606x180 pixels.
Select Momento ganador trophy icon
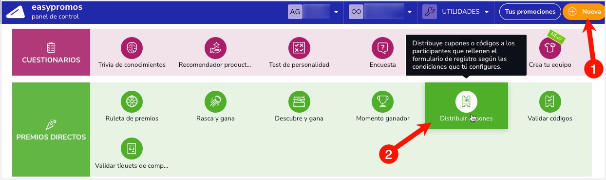pyautogui.click(x=382, y=101)
